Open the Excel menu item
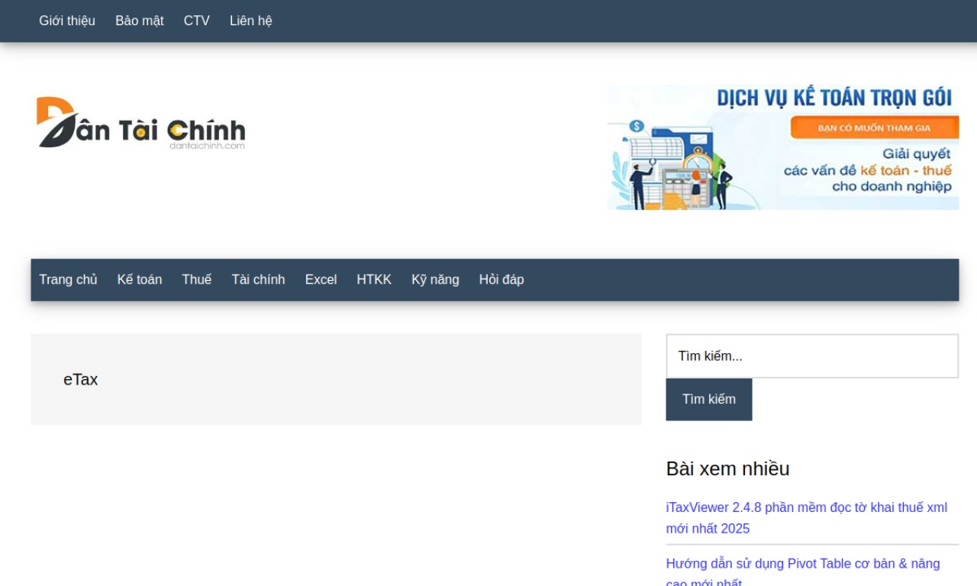The height and width of the screenshot is (586, 977). (321, 279)
